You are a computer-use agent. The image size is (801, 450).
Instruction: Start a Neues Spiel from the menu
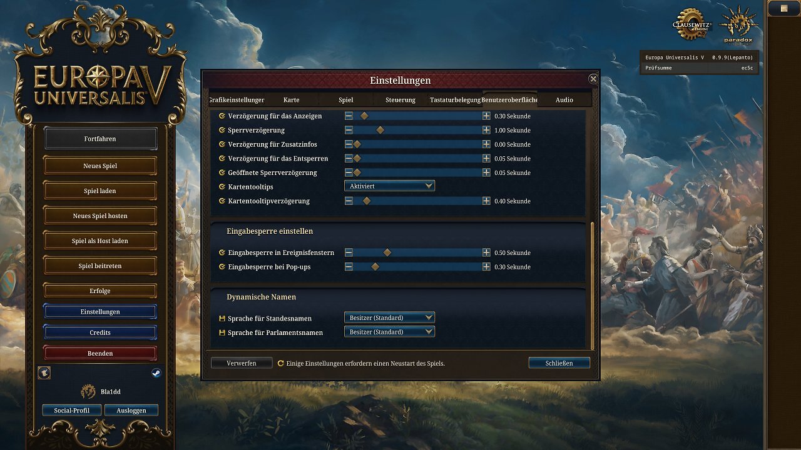coord(100,166)
